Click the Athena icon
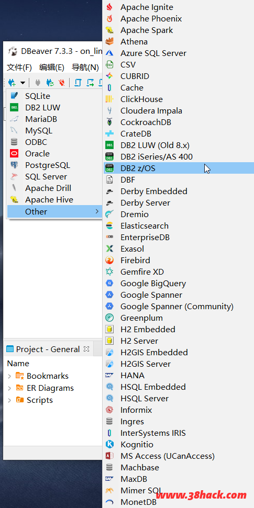 point(109,41)
